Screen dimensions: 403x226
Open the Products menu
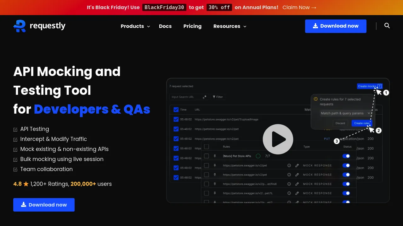(132, 26)
